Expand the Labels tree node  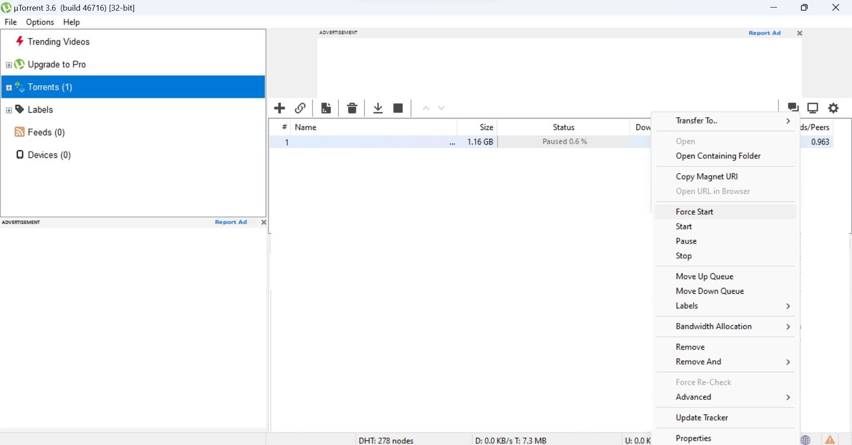(9, 110)
